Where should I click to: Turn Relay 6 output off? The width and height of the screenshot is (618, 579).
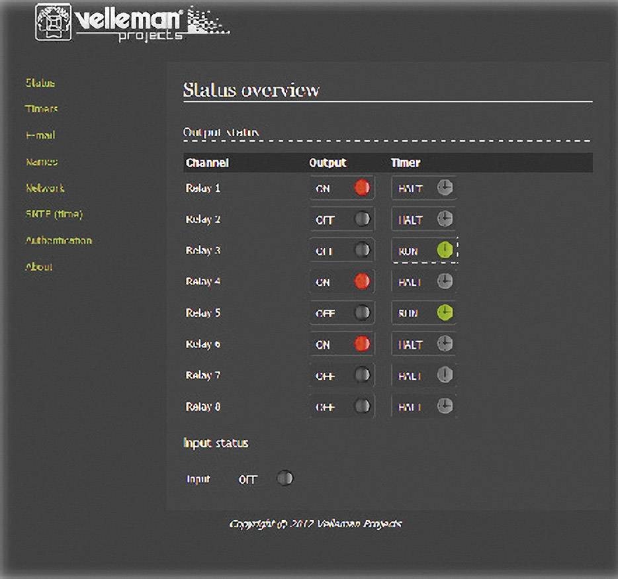coord(362,343)
